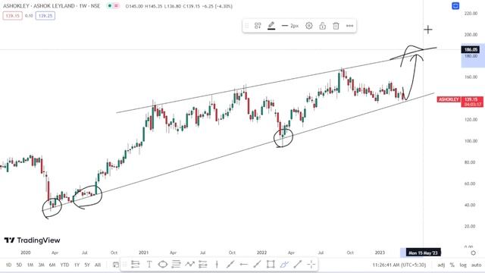Select the forecast tool right of zigzag

(203, 264)
